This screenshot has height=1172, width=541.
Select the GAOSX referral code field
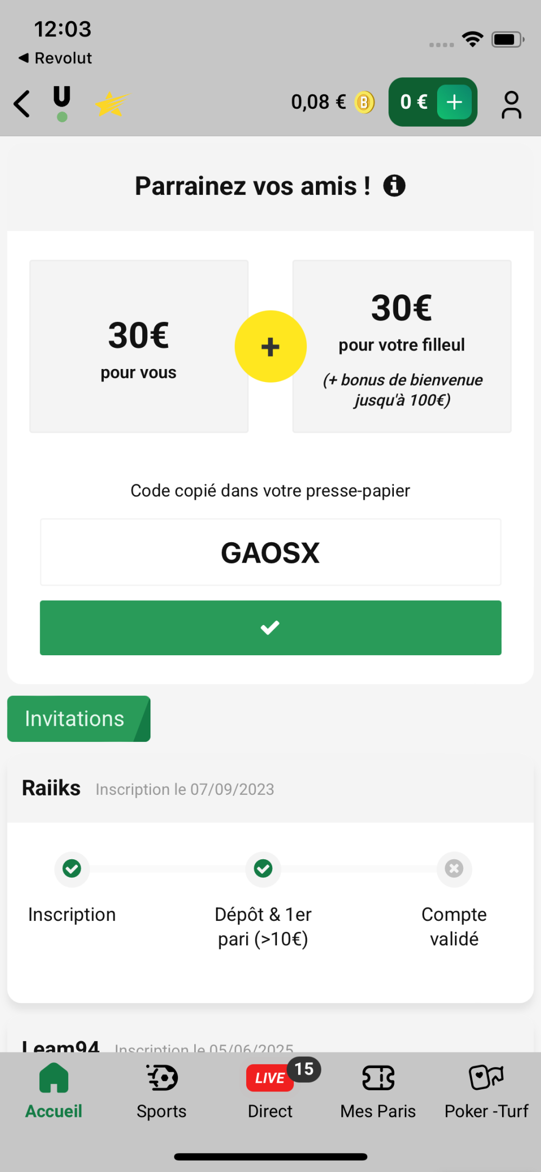[x=270, y=552]
